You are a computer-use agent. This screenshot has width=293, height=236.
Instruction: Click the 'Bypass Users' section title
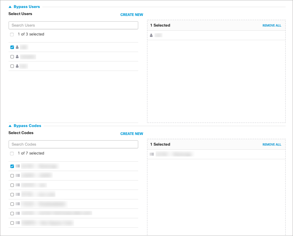[x=27, y=7]
